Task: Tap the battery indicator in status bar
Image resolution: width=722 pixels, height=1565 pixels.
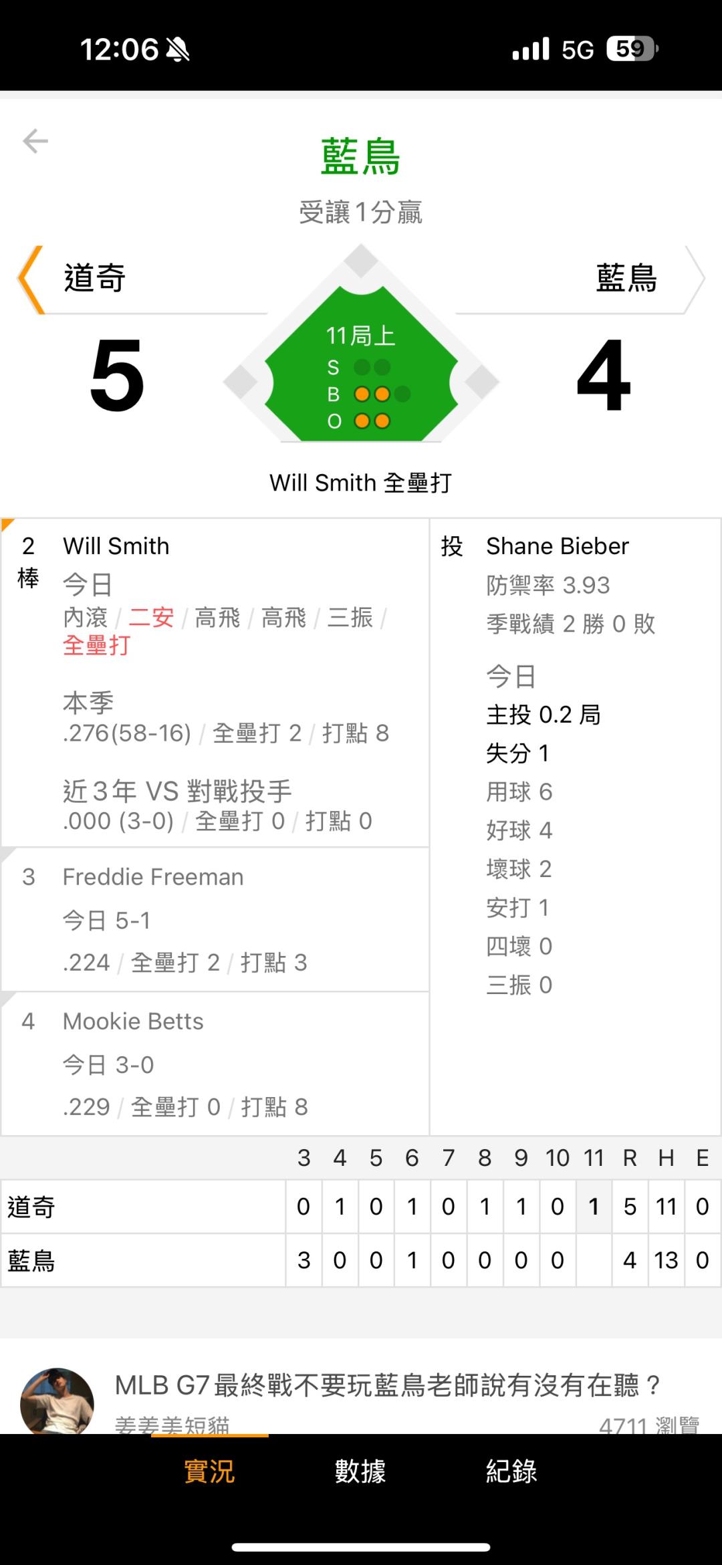Action: click(x=632, y=49)
